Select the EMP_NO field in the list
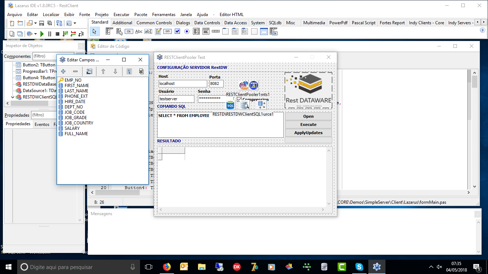The height and width of the screenshot is (274, 488). coord(73,80)
